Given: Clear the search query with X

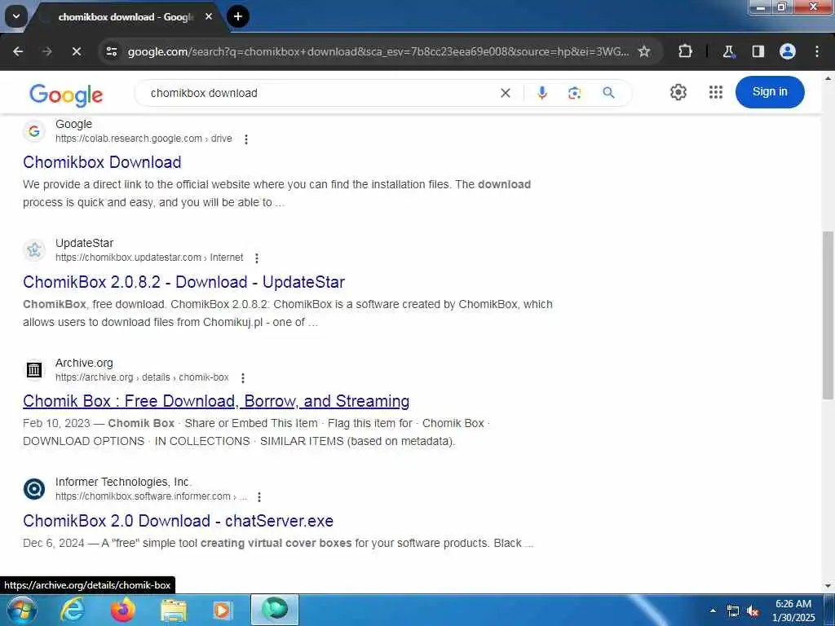Looking at the screenshot, I should click(x=506, y=93).
